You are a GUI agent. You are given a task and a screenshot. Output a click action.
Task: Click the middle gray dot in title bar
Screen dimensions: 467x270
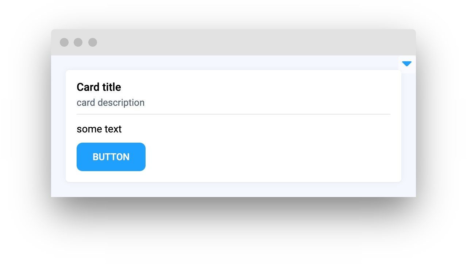[x=78, y=42]
